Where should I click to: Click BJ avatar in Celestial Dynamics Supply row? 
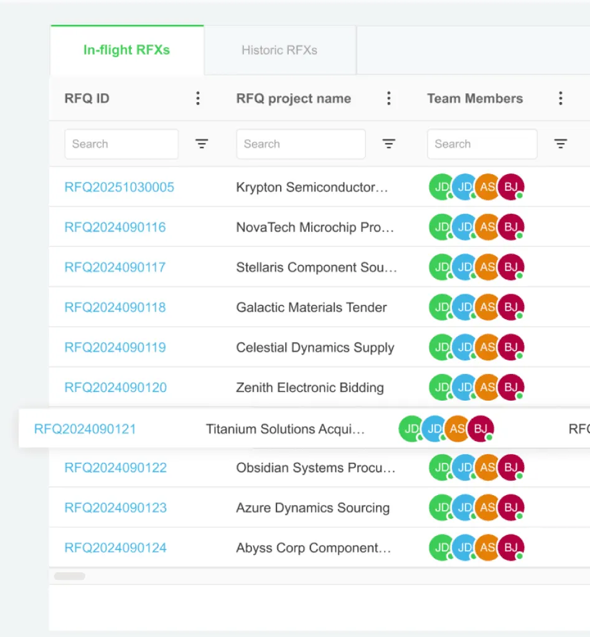[511, 347]
